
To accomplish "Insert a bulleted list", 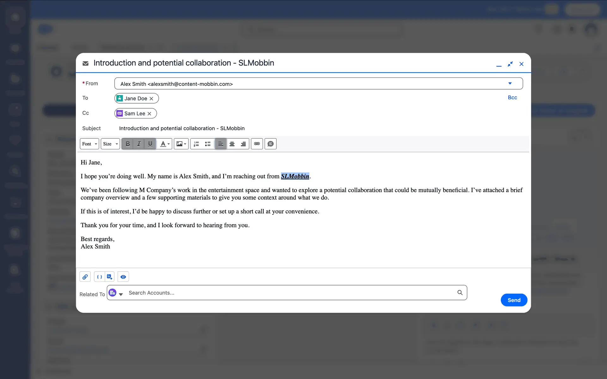I will pyautogui.click(x=208, y=144).
